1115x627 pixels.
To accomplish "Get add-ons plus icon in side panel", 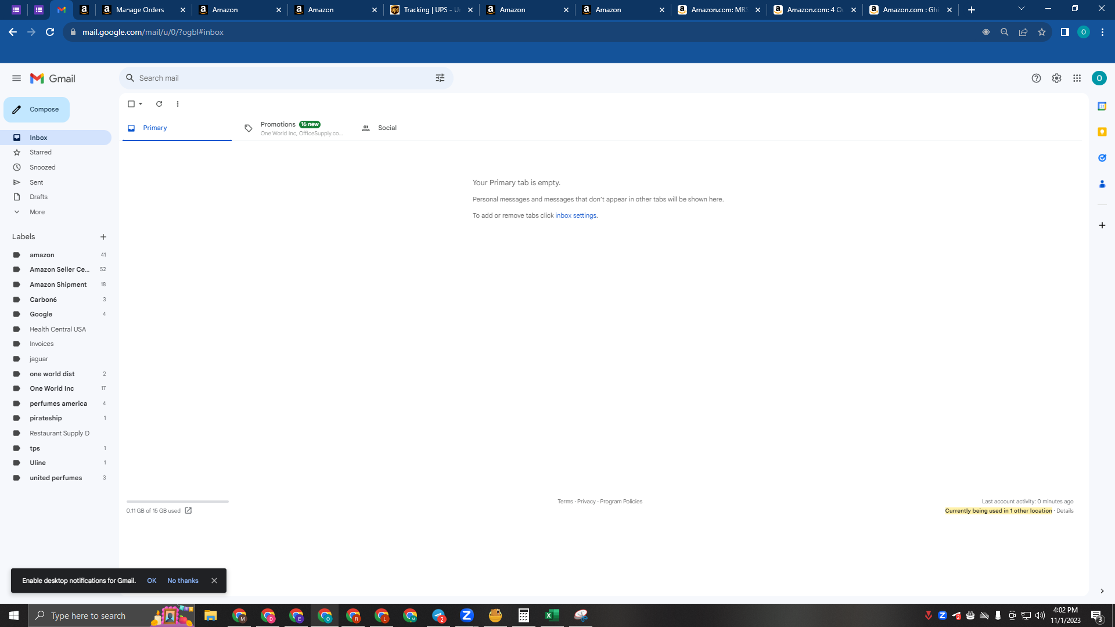I will (x=1102, y=225).
